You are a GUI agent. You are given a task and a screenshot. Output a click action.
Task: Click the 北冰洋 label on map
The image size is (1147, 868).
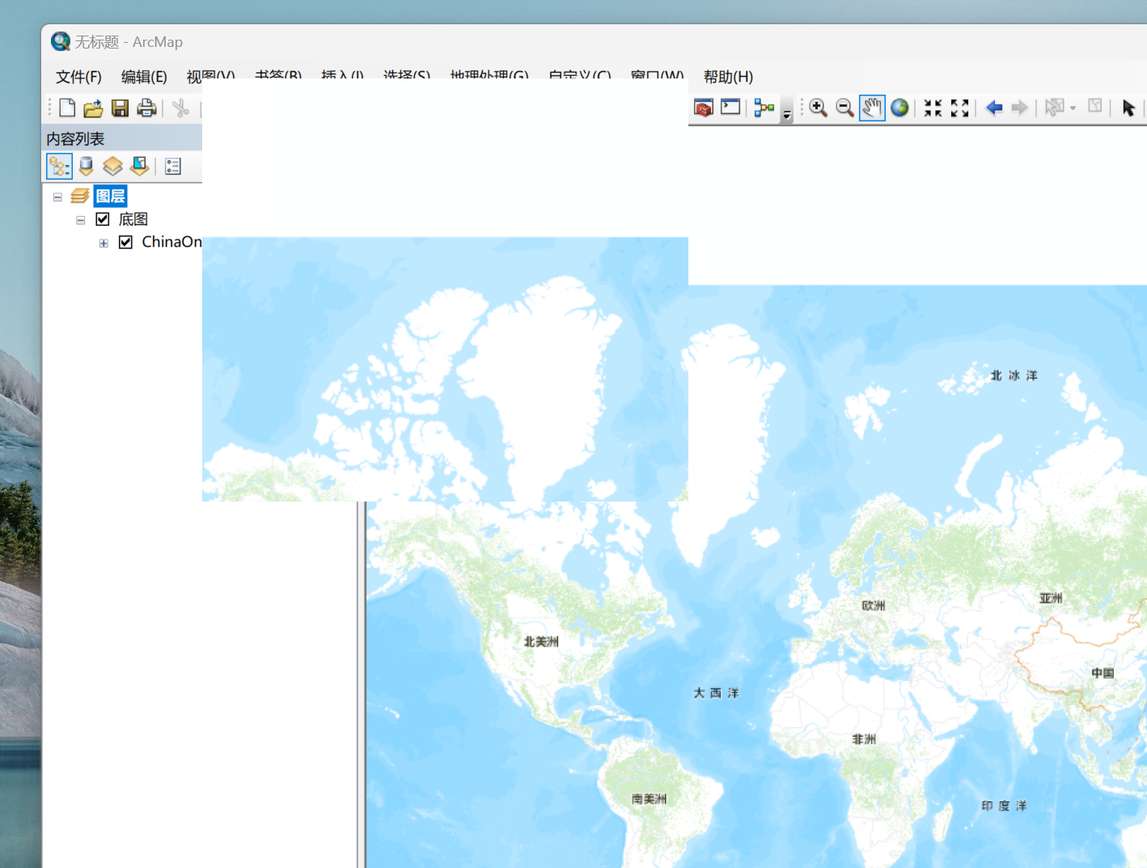point(1014,375)
